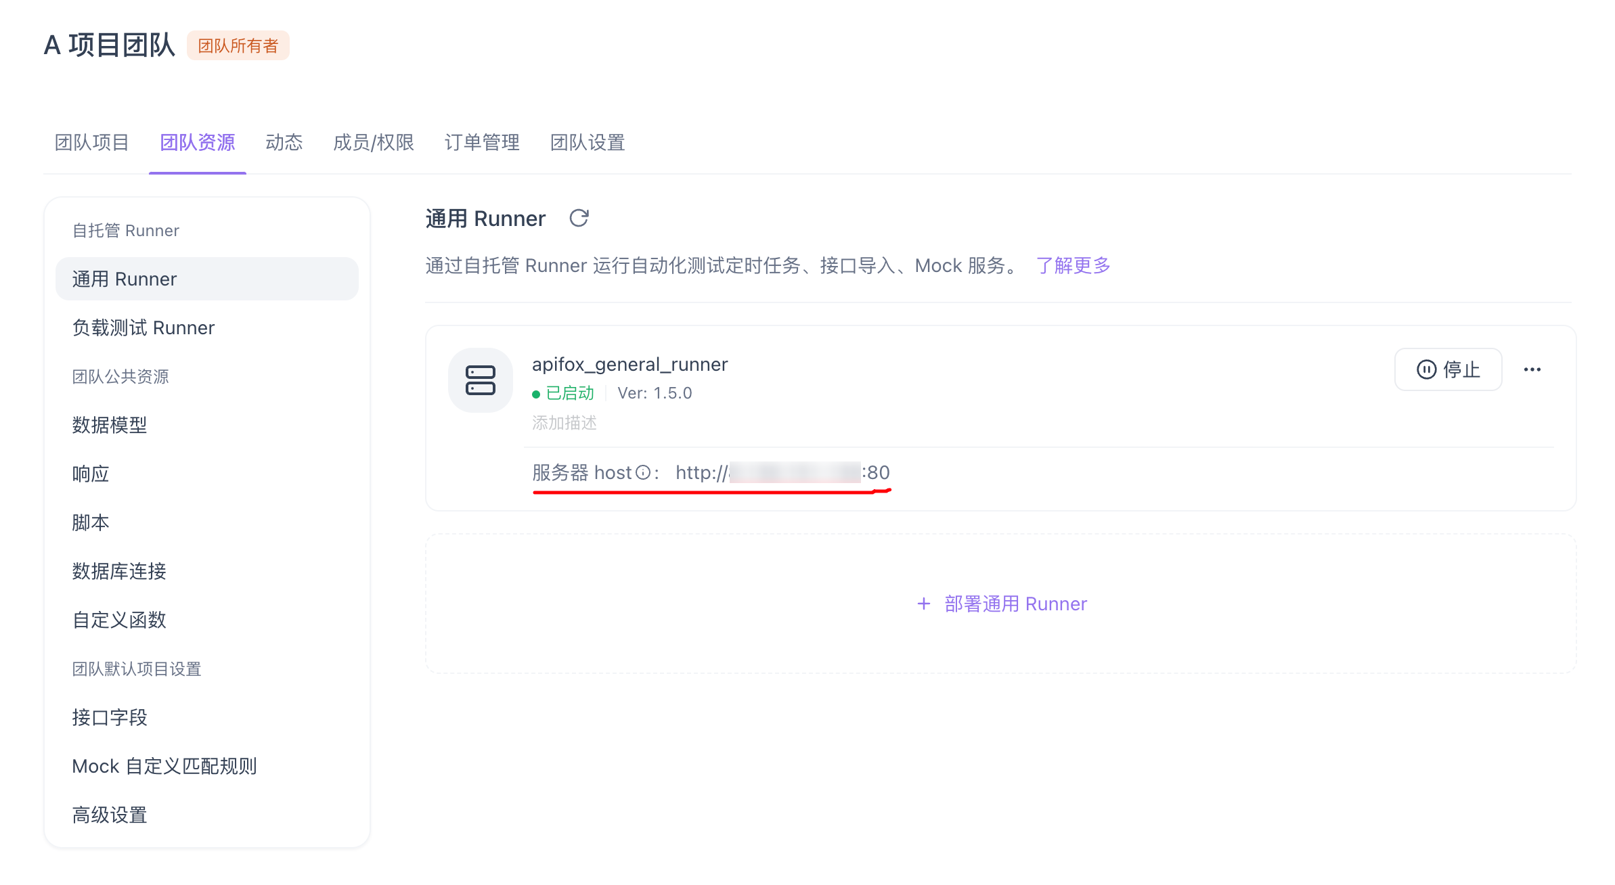Open more options for apifox_general_runner

[1532, 369]
